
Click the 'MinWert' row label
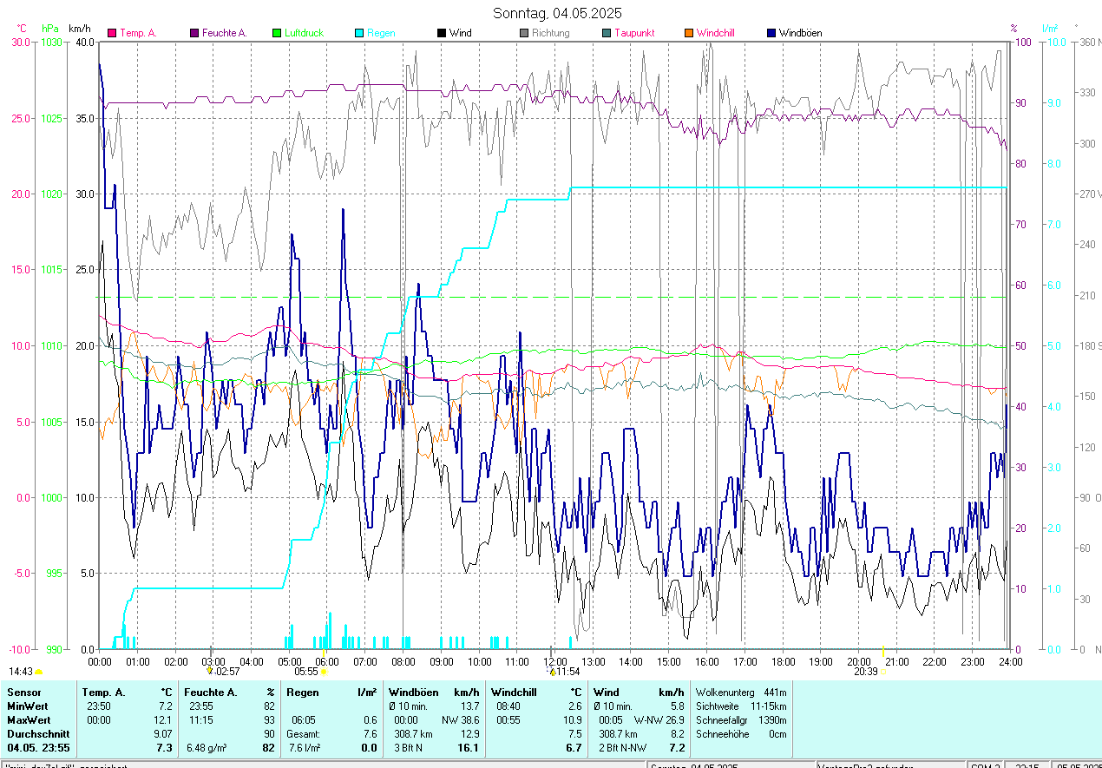pyautogui.click(x=28, y=706)
